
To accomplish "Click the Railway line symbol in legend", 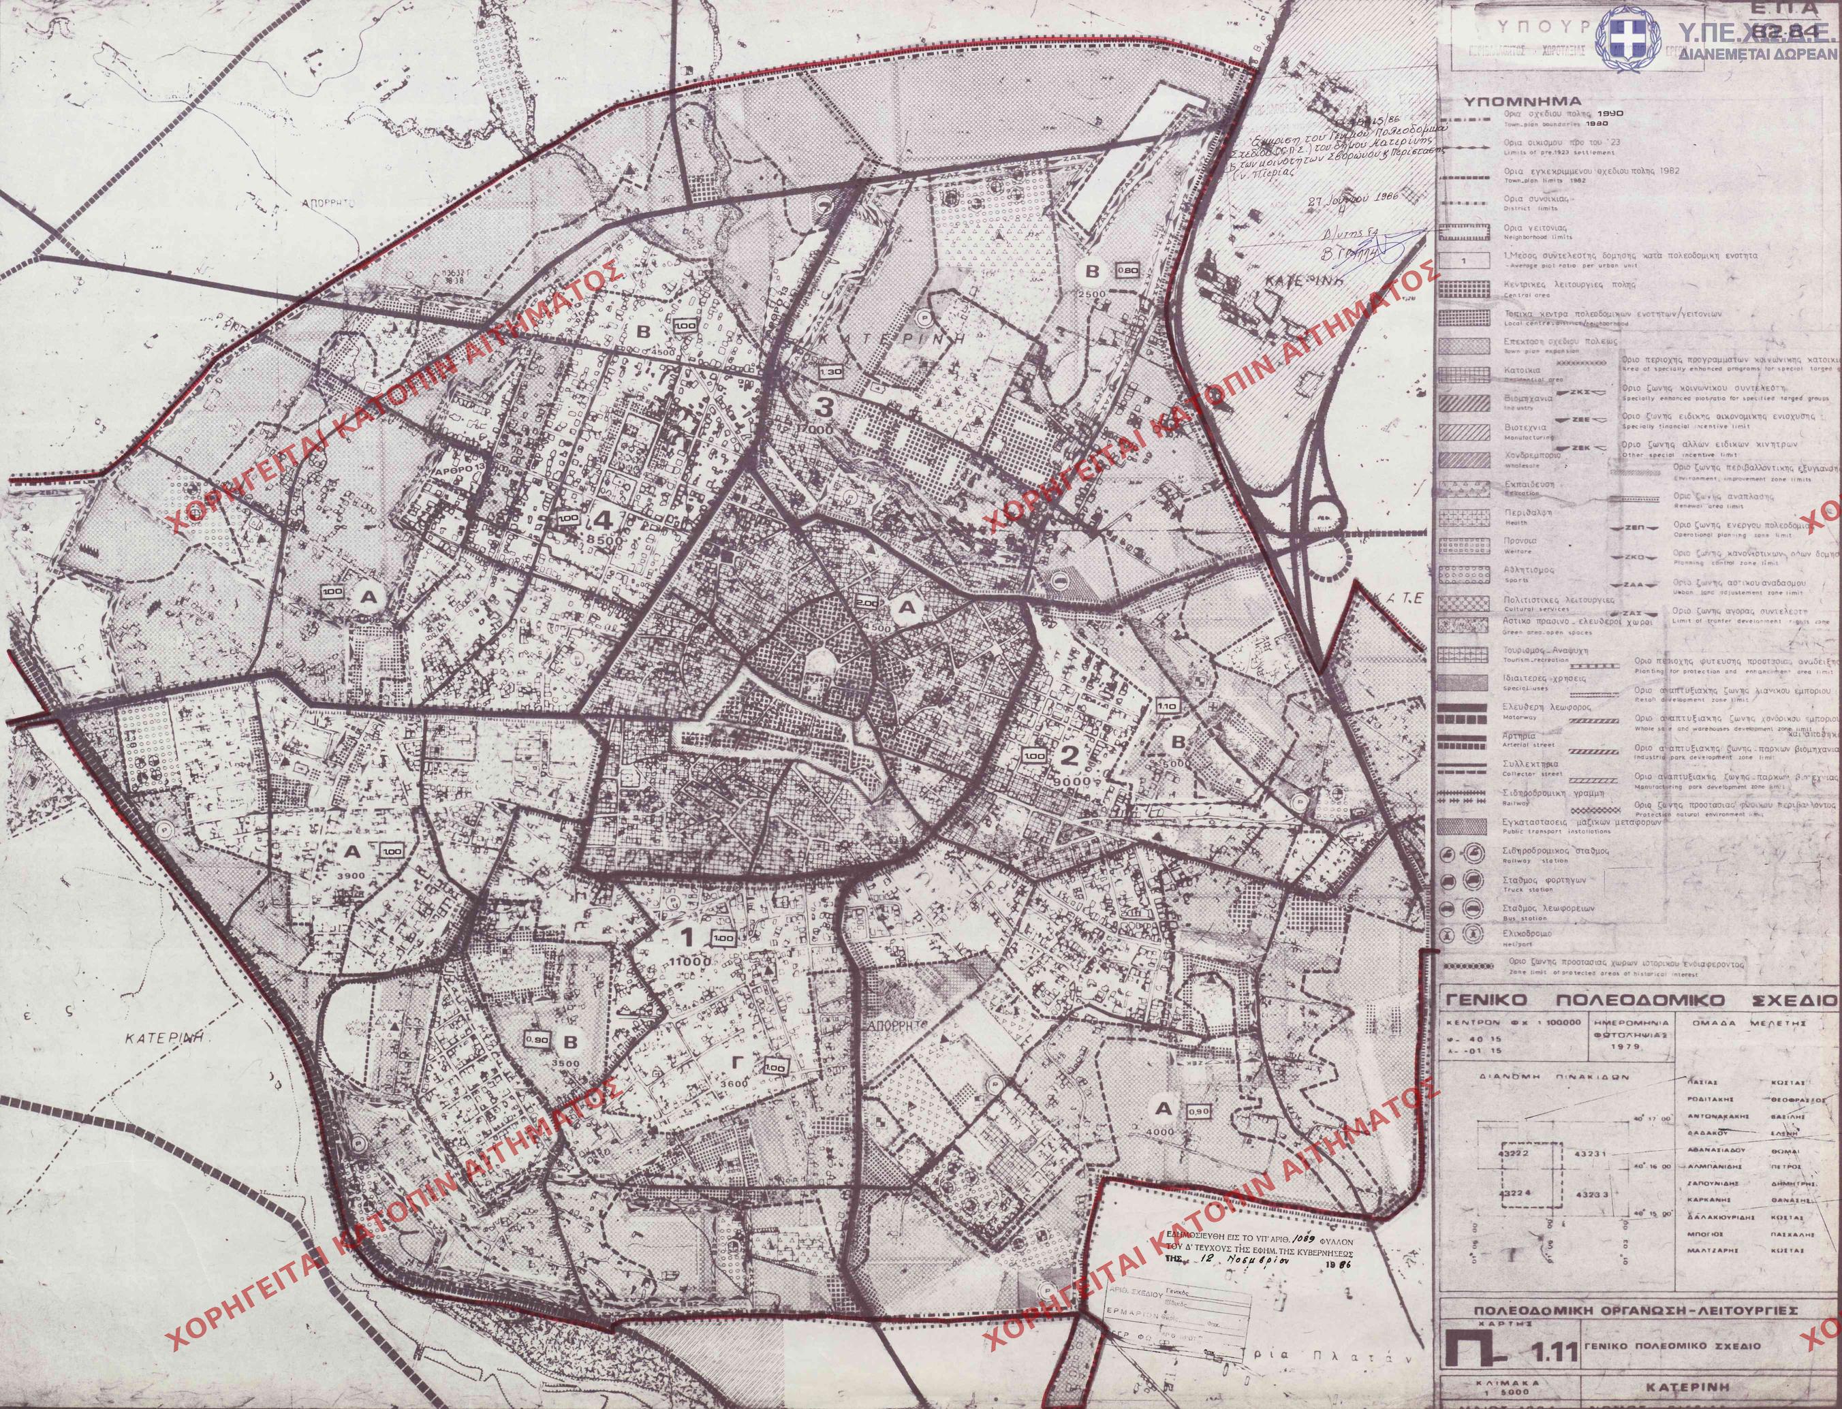I will coord(1464,797).
